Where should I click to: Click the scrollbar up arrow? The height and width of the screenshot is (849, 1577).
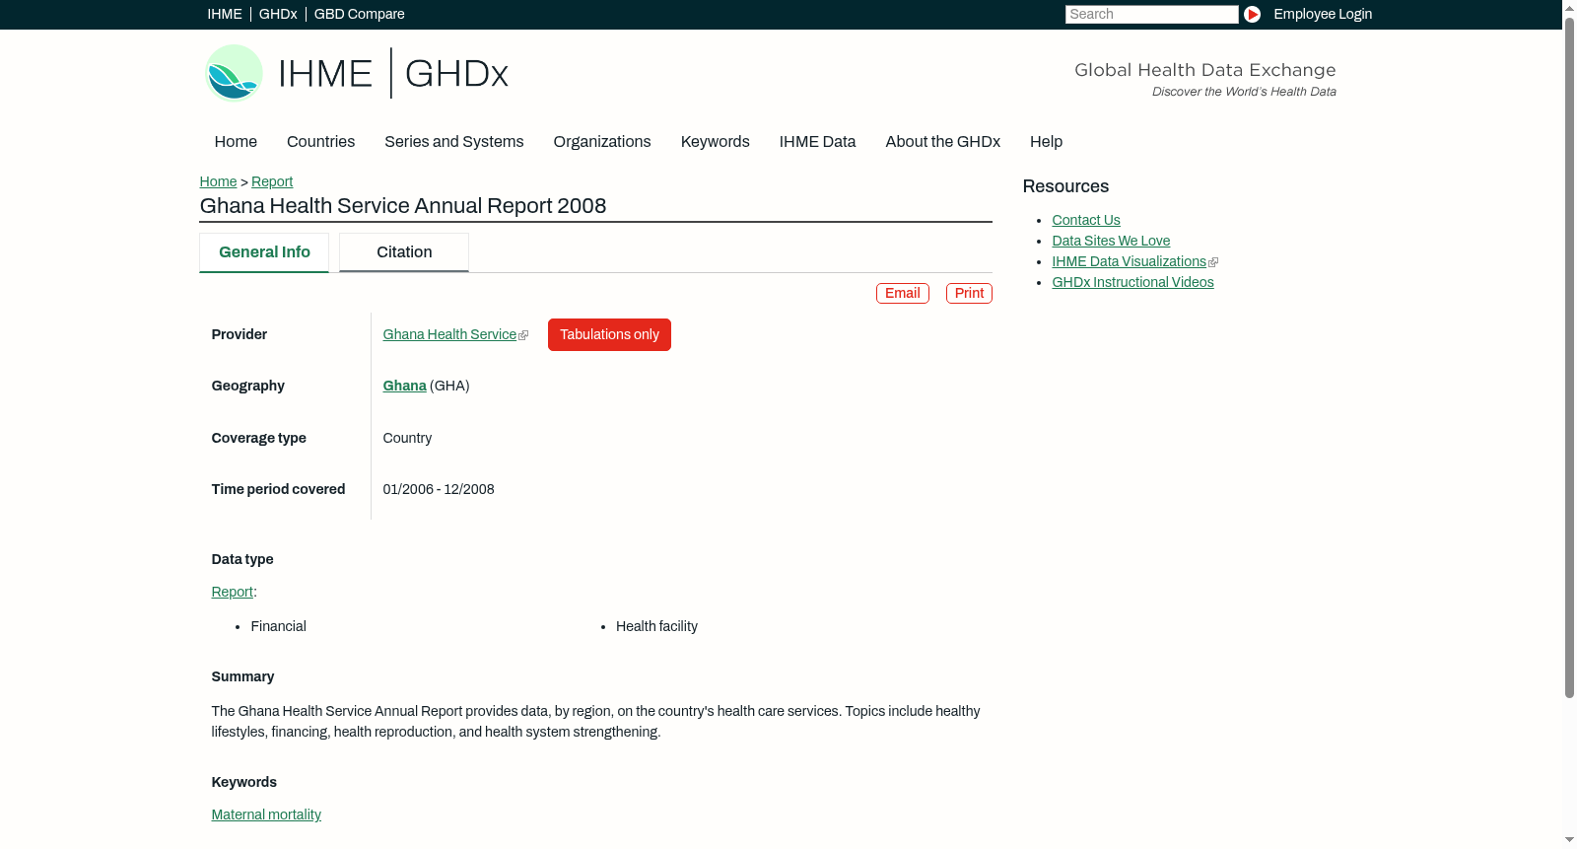pyautogui.click(x=1569, y=7)
